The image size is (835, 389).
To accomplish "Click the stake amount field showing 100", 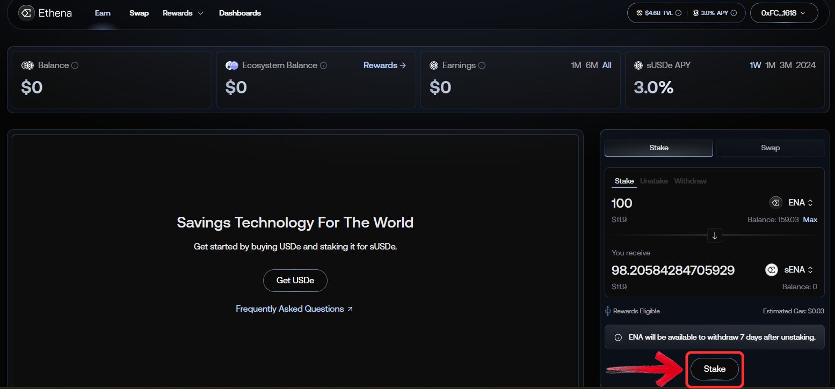I will (622, 203).
